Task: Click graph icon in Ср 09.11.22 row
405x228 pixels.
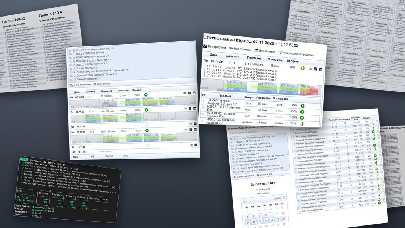Action: 195,124
